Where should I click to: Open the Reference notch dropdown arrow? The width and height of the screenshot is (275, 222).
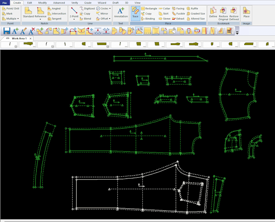click(40, 19)
